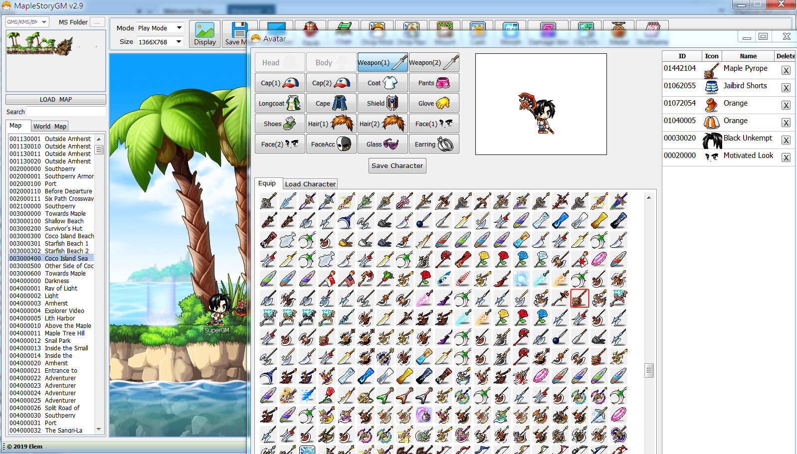Select map 004000005 Lith Harbor
Screen dimensions: 797x454
tap(51, 318)
